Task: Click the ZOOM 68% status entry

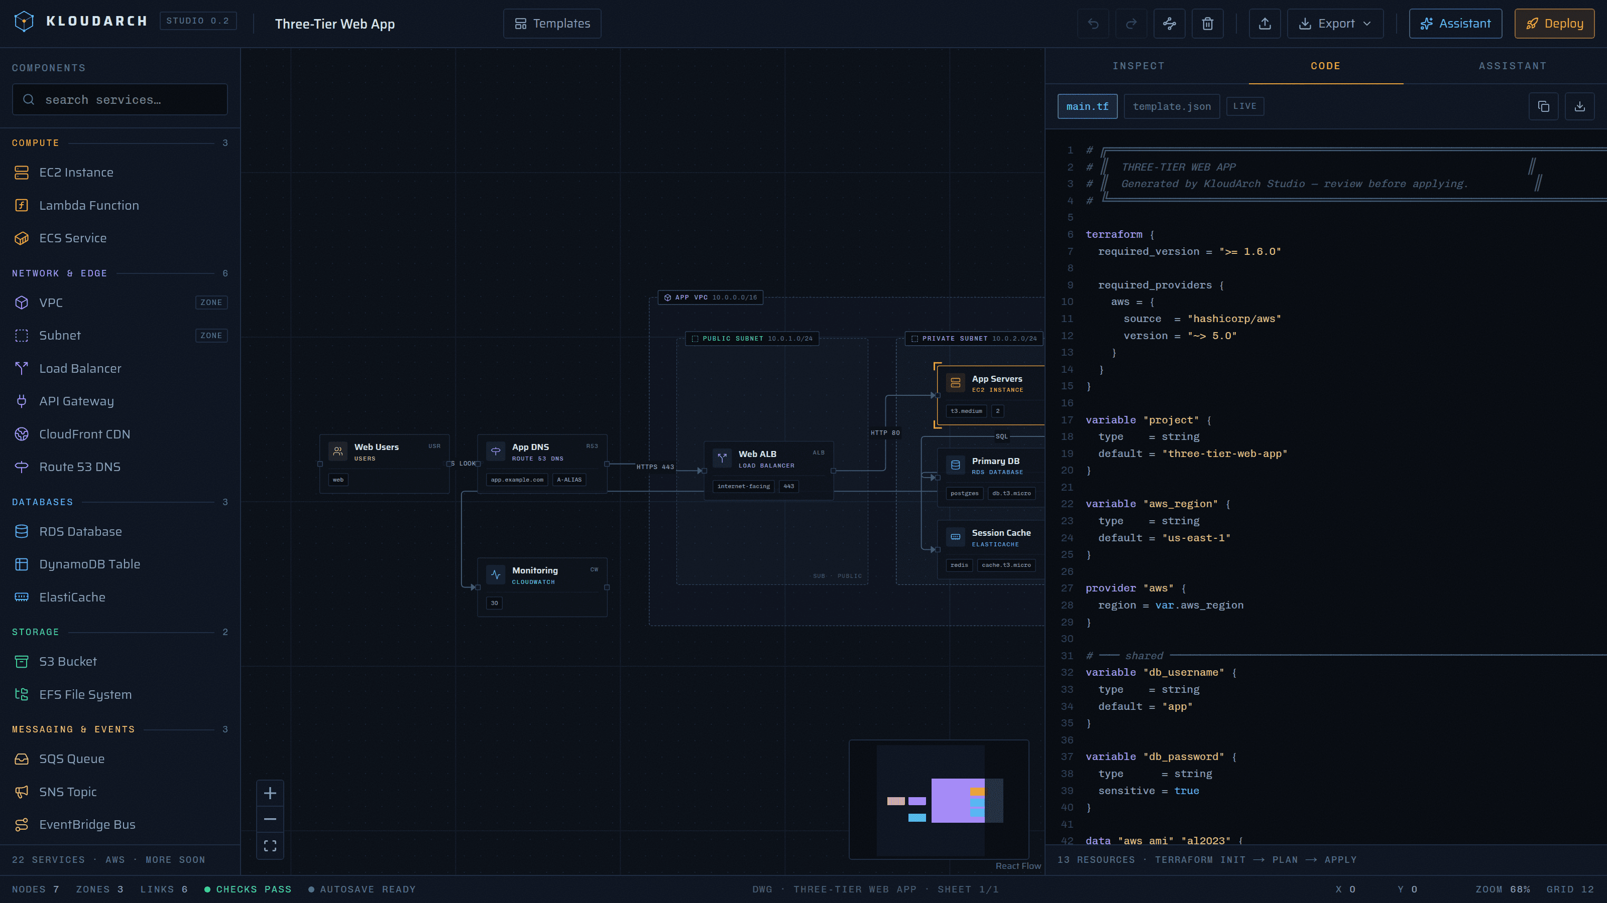Action: tap(1503, 889)
